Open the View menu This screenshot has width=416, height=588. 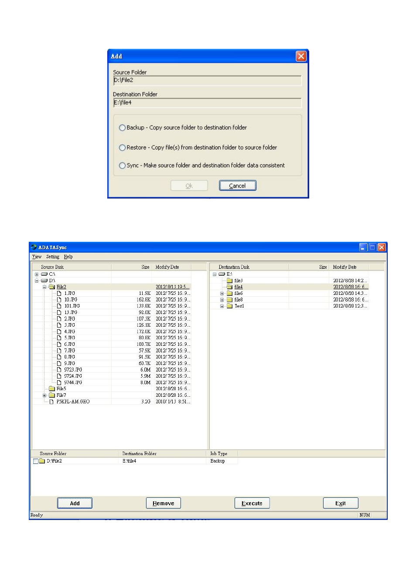[x=37, y=257]
